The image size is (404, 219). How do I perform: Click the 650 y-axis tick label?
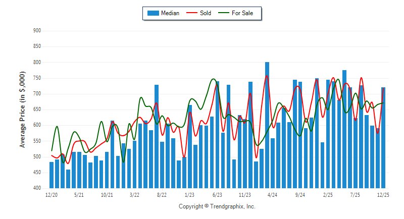click(x=37, y=109)
